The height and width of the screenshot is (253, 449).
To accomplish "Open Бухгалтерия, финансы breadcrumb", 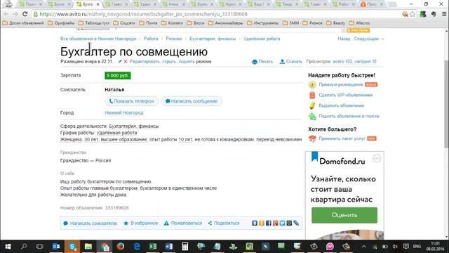I will pyautogui.click(x=213, y=39).
